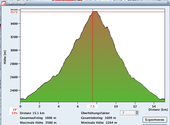Screen dimensions: 170x125
Task: Click the Distanz [km] horizontal axis label
Action: [x=158, y=110]
